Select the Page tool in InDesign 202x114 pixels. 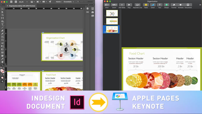(2, 15)
